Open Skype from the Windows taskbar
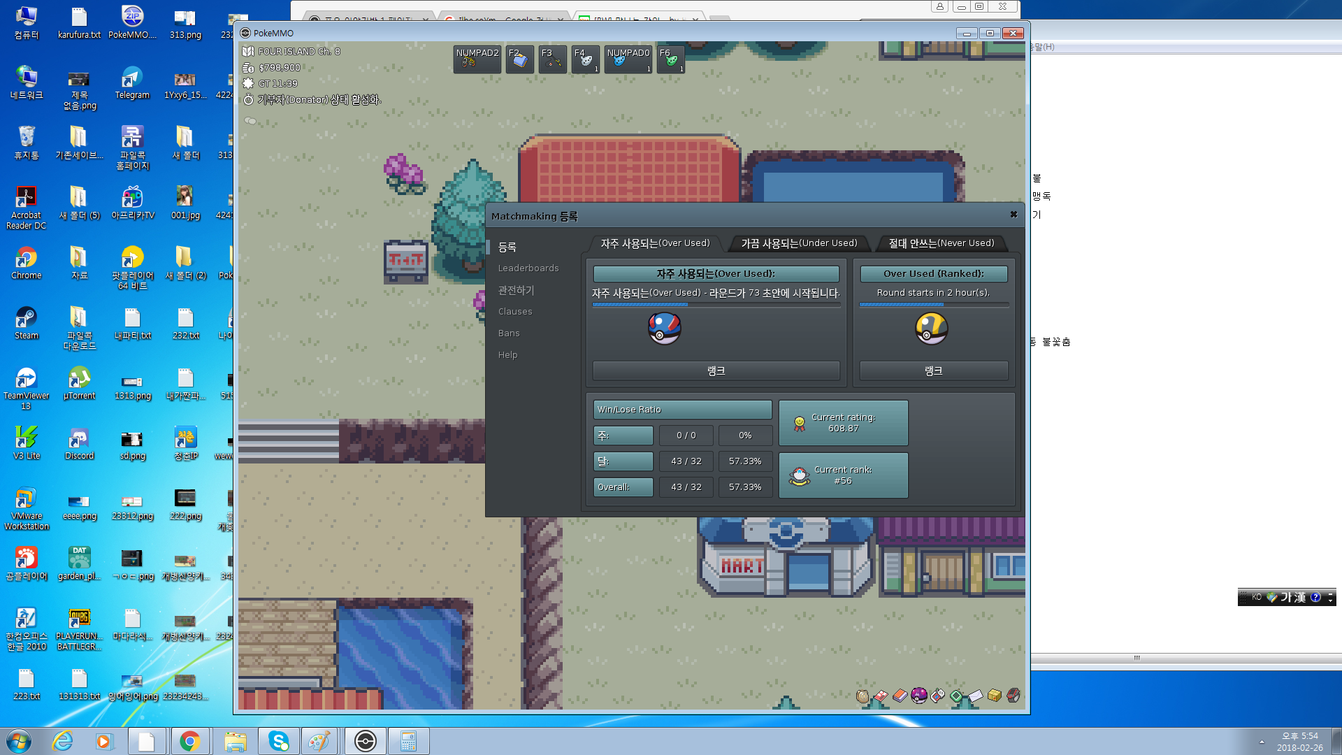 click(279, 741)
